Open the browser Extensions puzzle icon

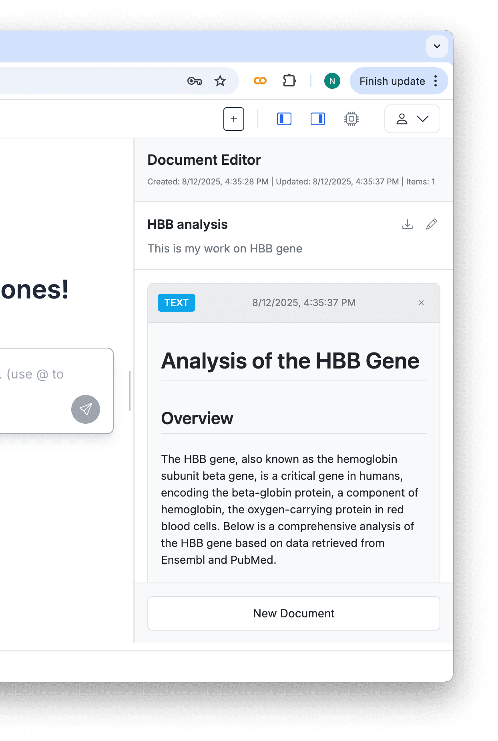point(289,81)
